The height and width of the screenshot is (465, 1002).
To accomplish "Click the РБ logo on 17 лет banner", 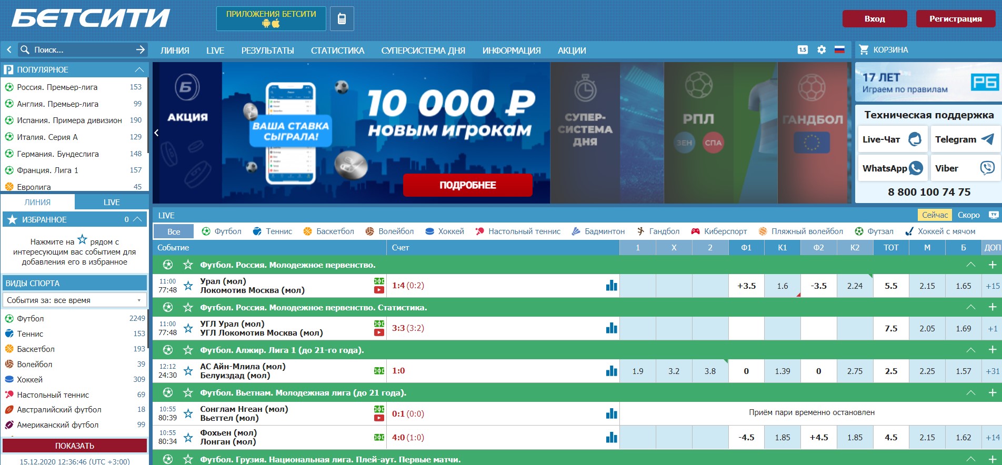I will [x=984, y=82].
